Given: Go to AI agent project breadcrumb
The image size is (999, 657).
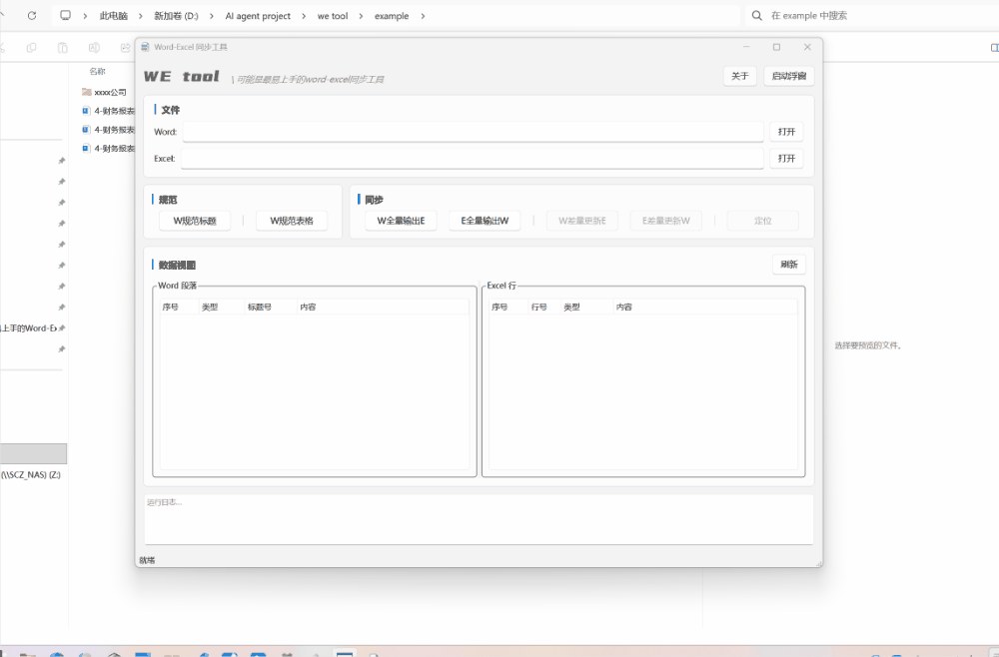Looking at the screenshot, I should tap(258, 16).
